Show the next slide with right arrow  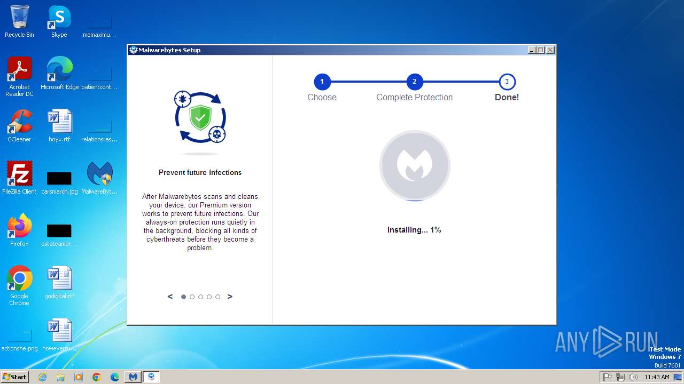click(230, 297)
